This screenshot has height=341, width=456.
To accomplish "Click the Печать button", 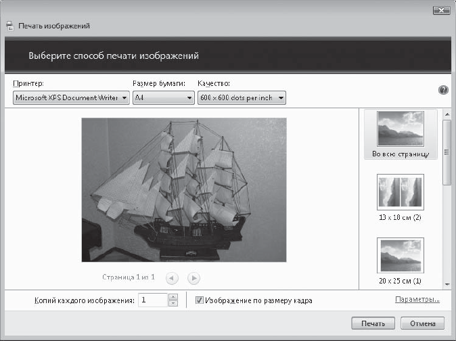I will tap(373, 323).
